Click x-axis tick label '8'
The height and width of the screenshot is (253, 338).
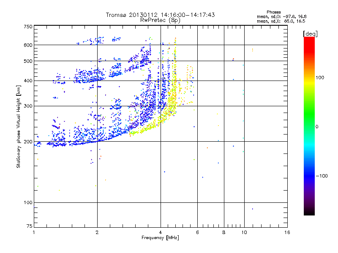[x=224, y=232]
